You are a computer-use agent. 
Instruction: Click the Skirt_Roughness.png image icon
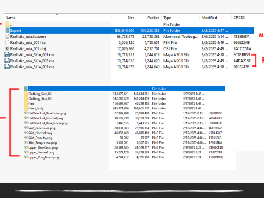[26, 142]
